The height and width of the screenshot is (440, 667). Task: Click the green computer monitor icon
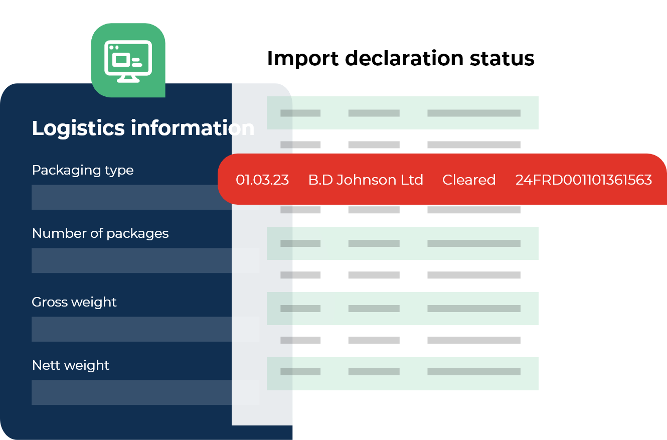click(x=128, y=60)
